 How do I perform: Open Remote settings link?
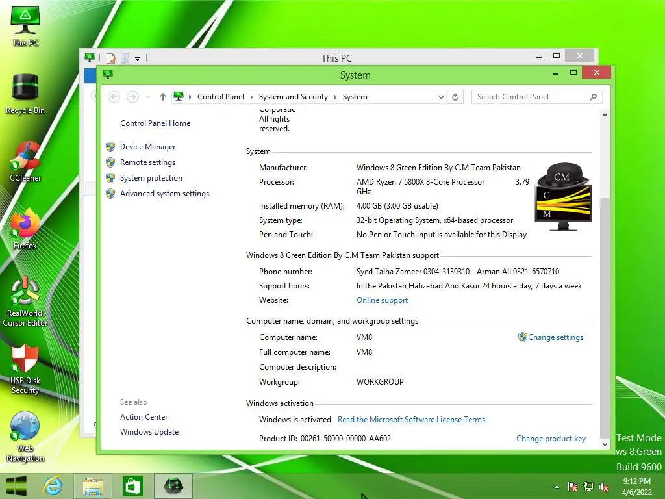click(x=147, y=162)
